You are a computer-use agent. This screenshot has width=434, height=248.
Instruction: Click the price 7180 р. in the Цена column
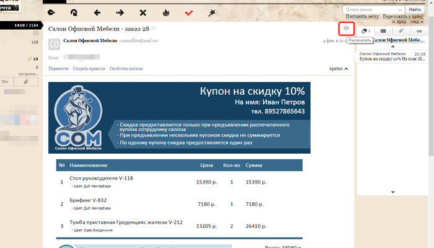click(x=206, y=204)
